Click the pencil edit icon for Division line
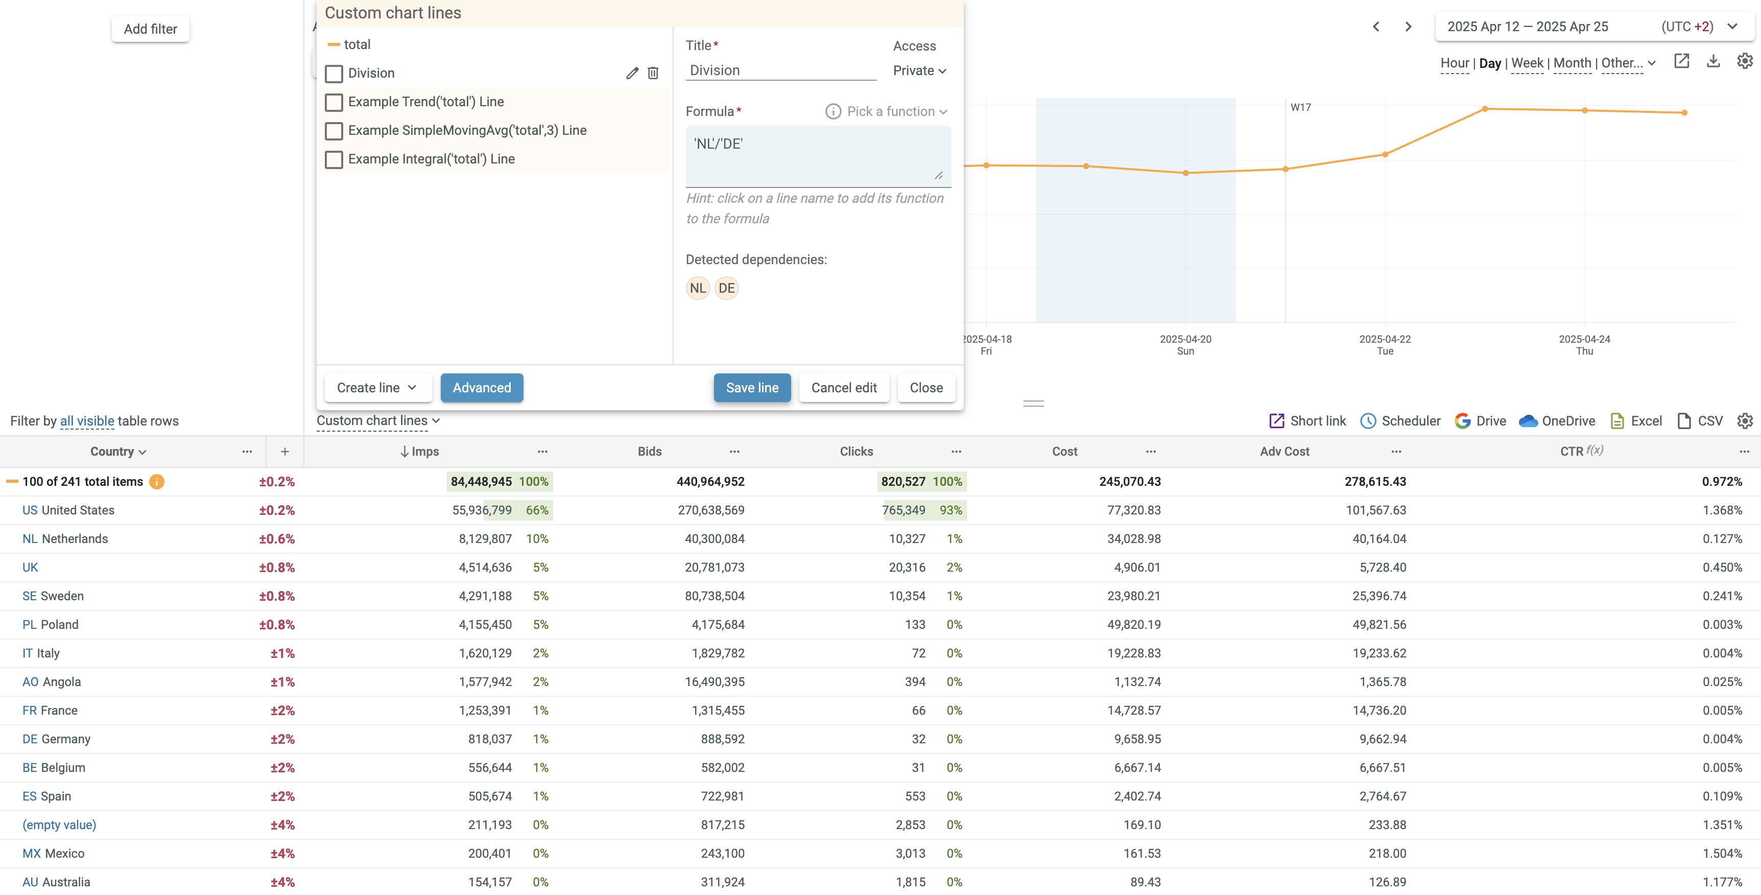 pos(632,73)
